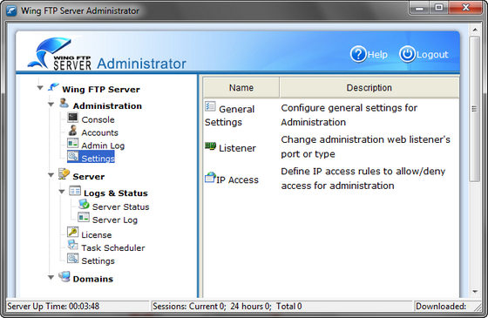Screen dimensions: 488x318
Task: Minimize the Wing FTP Server Administrator window
Action: (x=419, y=8)
